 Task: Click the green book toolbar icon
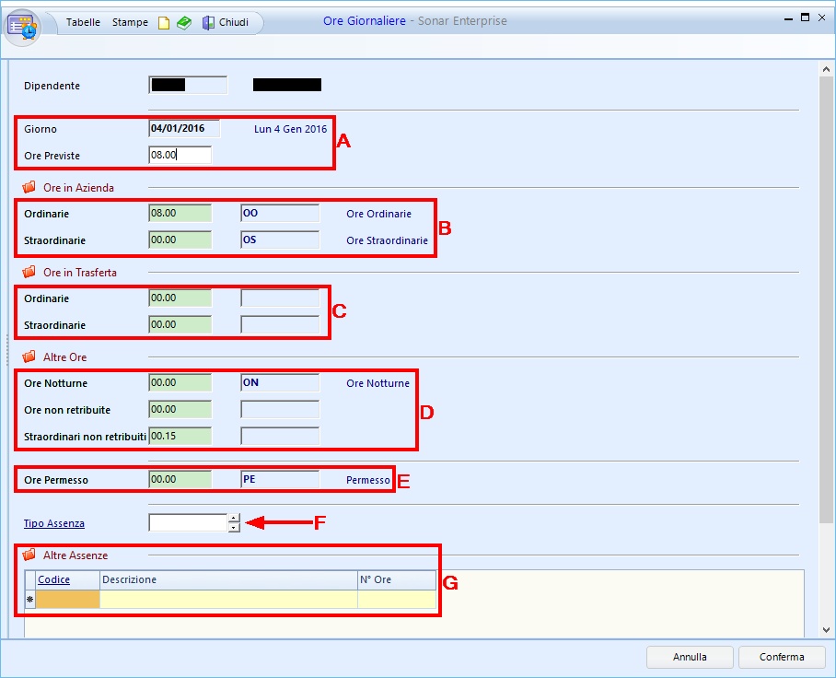coord(184,22)
